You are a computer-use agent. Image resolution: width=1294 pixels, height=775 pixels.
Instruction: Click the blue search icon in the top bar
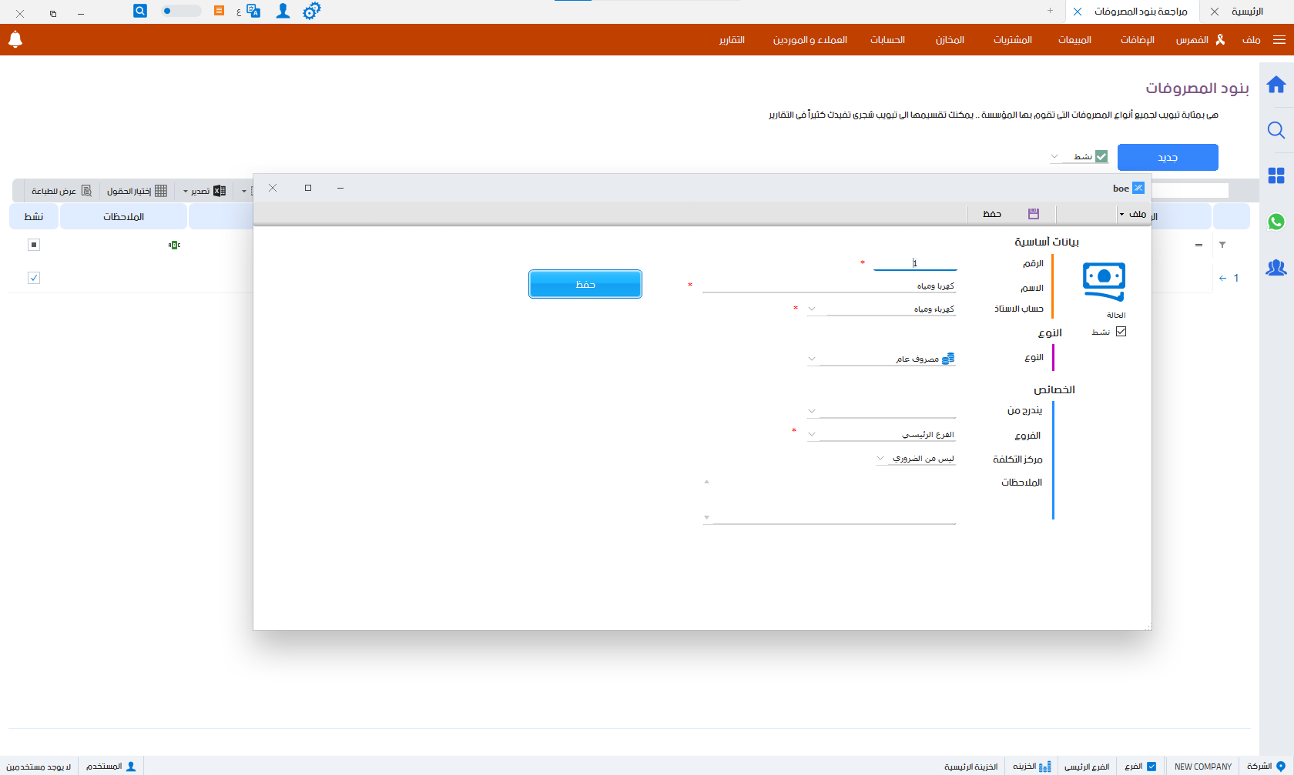(140, 11)
